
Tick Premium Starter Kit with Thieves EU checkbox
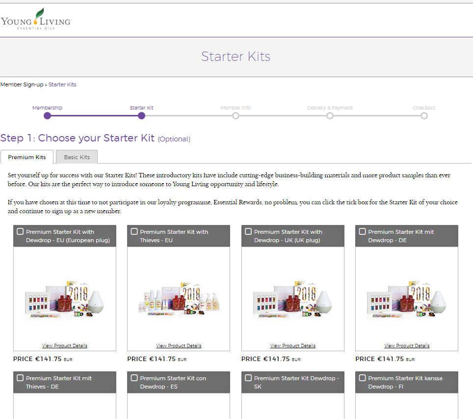point(134,231)
